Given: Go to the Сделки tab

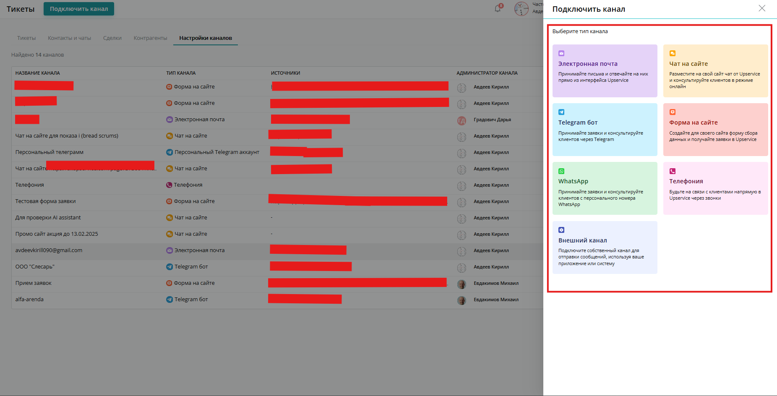Looking at the screenshot, I should click(112, 38).
